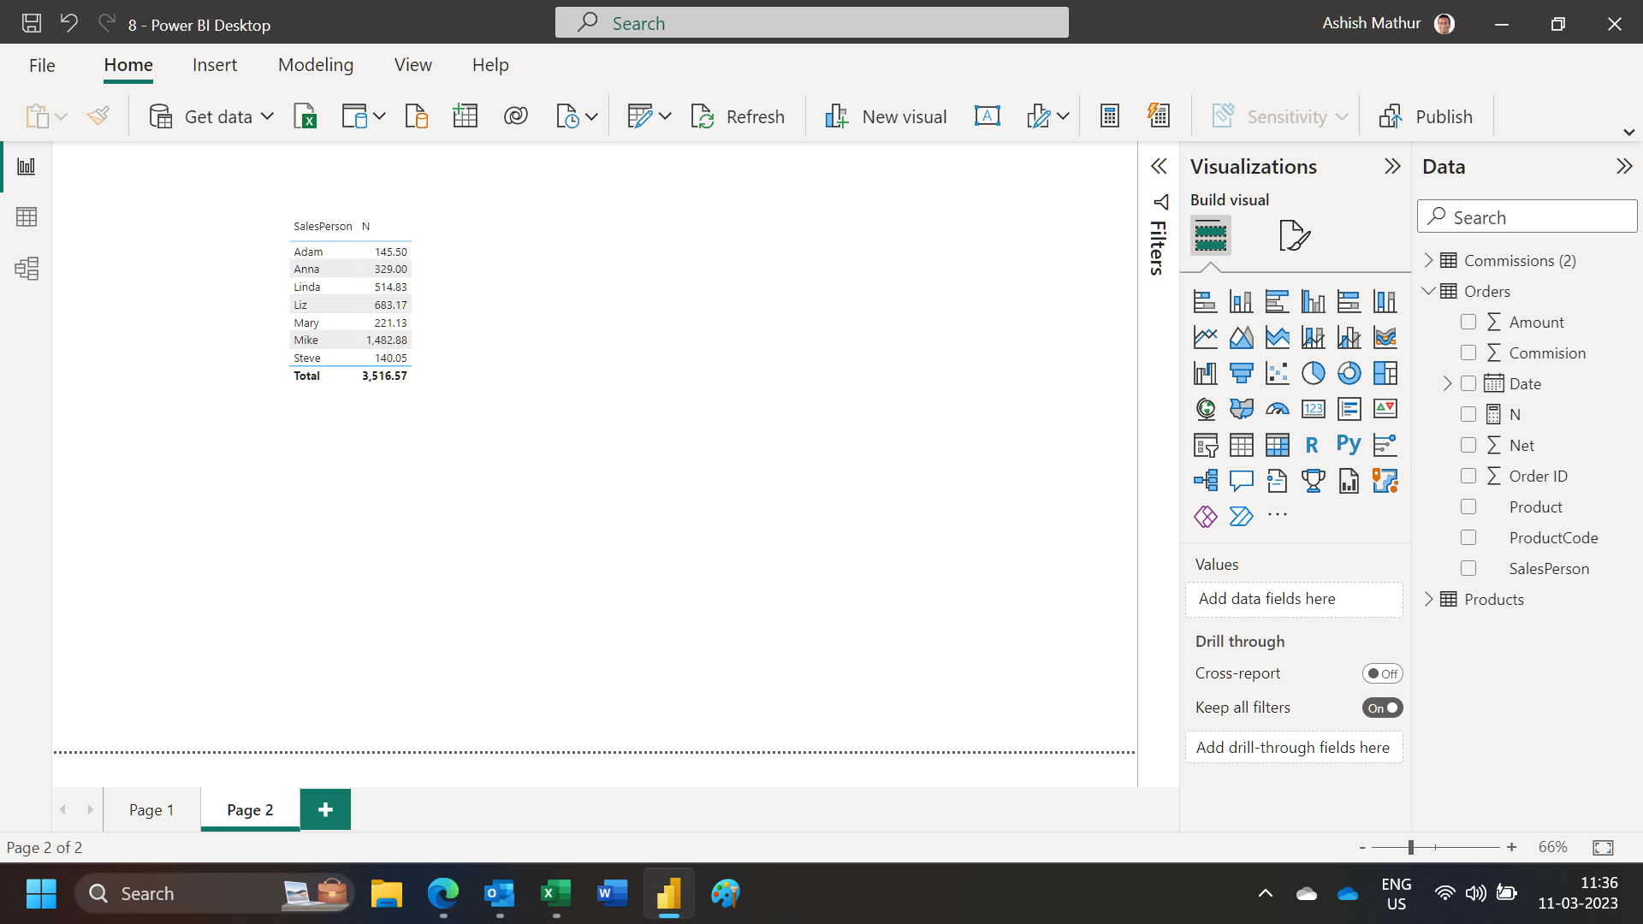This screenshot has height=924, width=1643.
Task: Check the Amount field checkbox
Action: point(1468,322)
